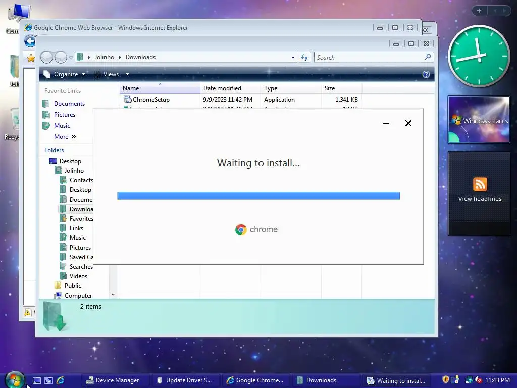Select Videos folder in the tree

[x=78, y=276]
